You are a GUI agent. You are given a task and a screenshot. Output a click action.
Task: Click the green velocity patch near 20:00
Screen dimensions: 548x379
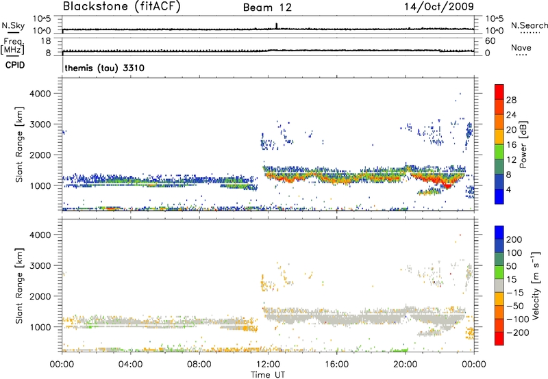399,350
